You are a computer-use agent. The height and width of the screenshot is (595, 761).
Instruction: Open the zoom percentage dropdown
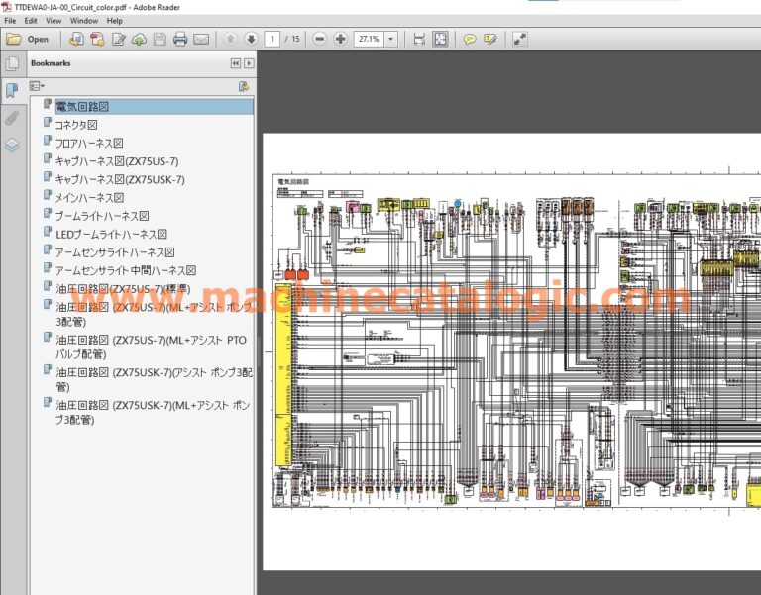point(391,40)
